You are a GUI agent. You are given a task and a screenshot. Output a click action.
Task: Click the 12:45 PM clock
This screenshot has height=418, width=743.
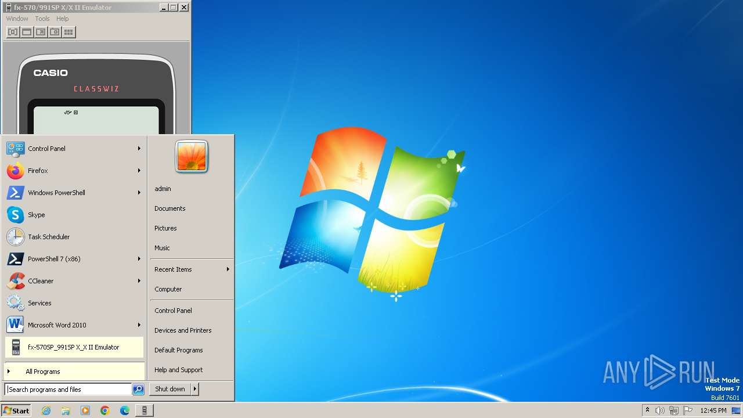(713, 410)
